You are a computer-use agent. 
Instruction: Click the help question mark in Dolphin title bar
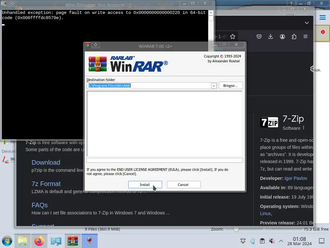tap(291, 3)
